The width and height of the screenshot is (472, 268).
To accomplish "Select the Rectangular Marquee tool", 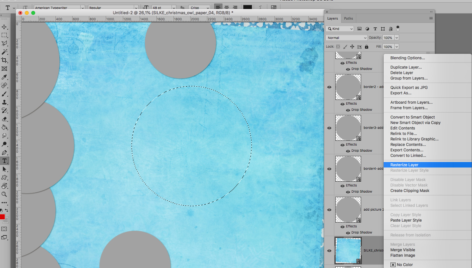I will (x=5, y=35).
